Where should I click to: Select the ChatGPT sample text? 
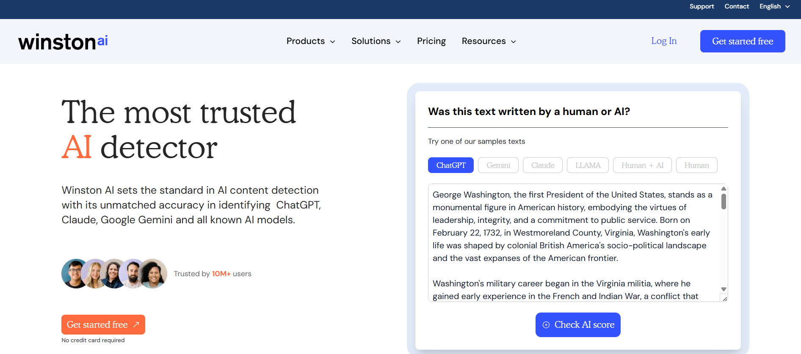tap(450, 165)
